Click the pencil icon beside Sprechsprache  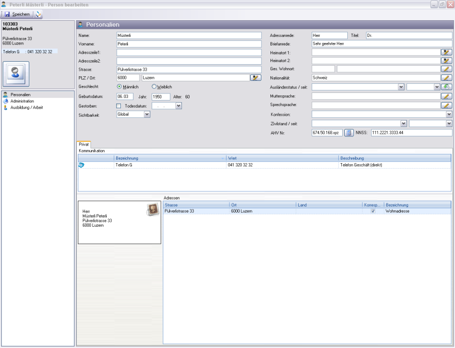pos(446,105)
